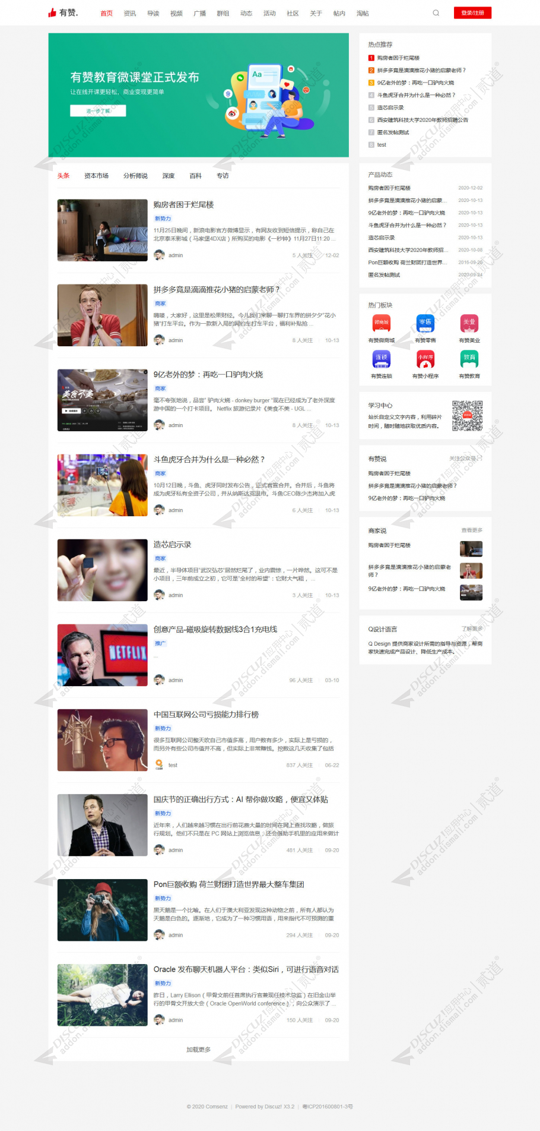The height and width of the screenshot is (1131, 540).
Task: Open 社区 navigation item
Action: pos(293,13)
